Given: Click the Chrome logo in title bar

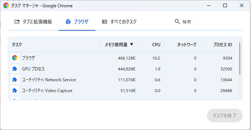Looking at the screenshot, I should click(6, 6).
